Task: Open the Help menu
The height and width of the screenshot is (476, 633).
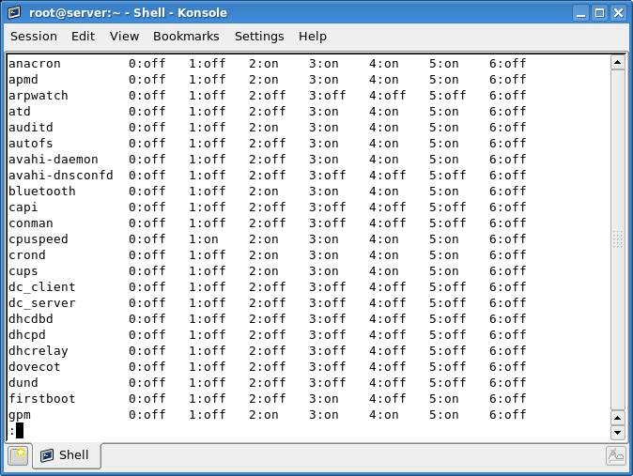Action: tap(313, 37)
